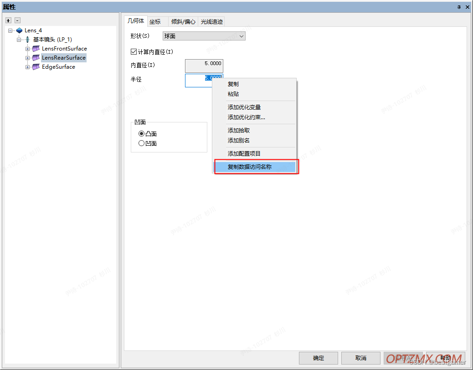Select the Lens_4 lens icon
Screen dimensions: 473x370
pyautogui.click(x=19, y=30)
